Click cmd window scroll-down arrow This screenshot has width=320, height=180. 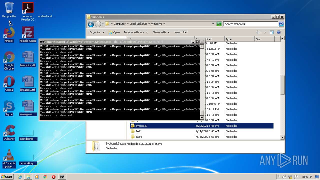click(202, 117)
